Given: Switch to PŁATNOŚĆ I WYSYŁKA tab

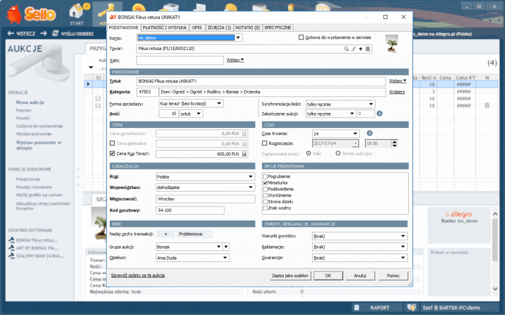Looking at the screenshot, I should pos(164,27).
